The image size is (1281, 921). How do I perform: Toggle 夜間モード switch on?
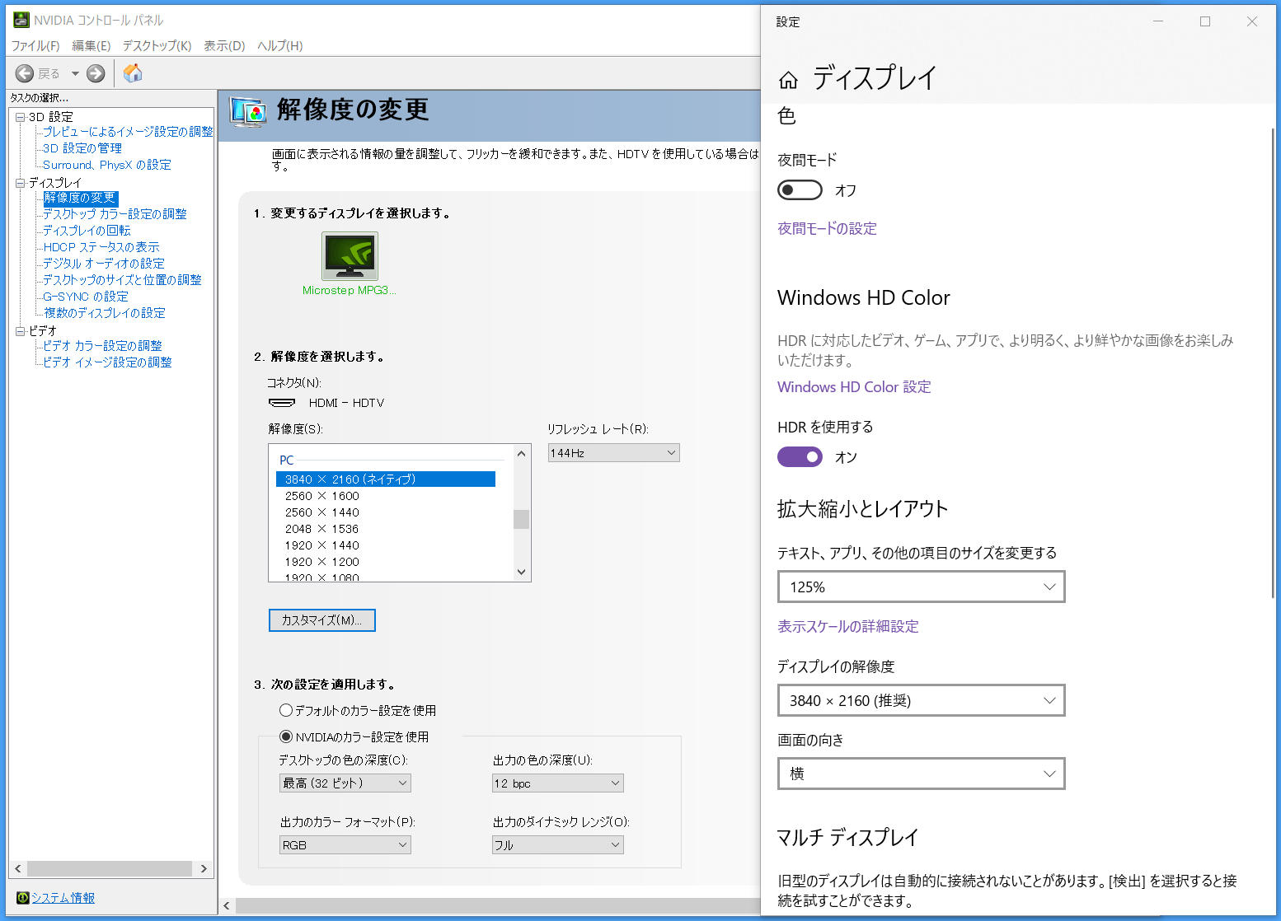pos(800,190)
